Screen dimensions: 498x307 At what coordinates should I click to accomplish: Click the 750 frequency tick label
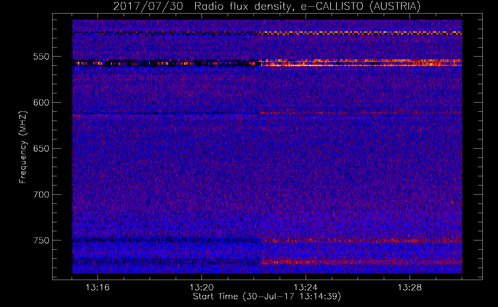[41, 240]
